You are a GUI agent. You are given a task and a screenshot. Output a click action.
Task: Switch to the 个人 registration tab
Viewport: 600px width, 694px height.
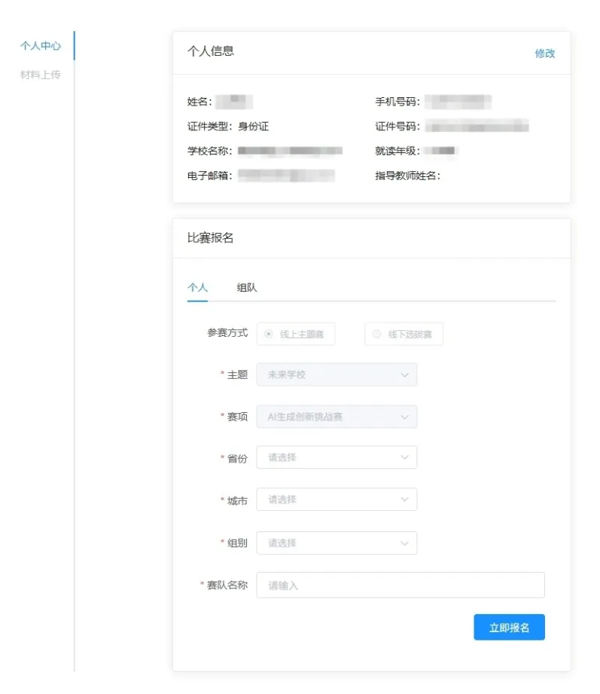[x=197, y=288]
